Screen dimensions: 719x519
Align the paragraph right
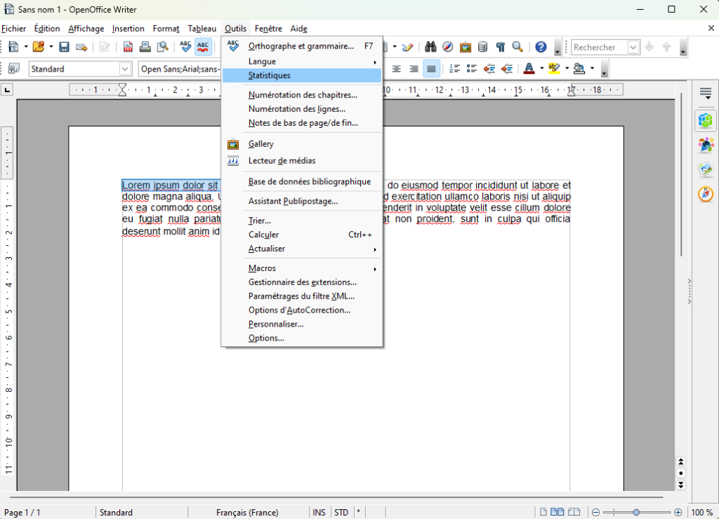pyautogui.click(x=414, y=69)
